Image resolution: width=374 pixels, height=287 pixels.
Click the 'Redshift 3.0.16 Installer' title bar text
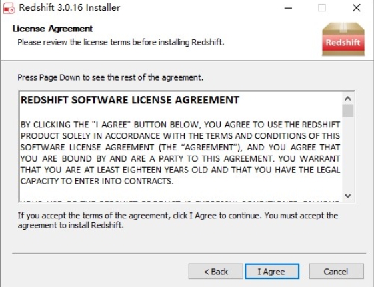(69, 7)
